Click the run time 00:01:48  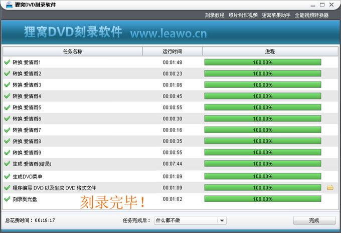click(173, 62)
